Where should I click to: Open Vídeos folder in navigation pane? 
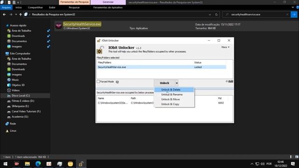[15, 90]
